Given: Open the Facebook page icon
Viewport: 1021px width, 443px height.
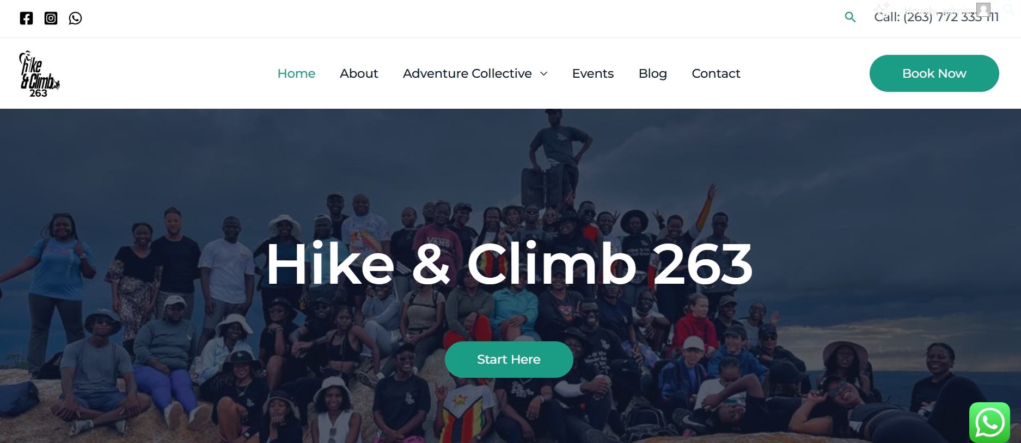Looking at the screenshot, I should tap(26, 18).
